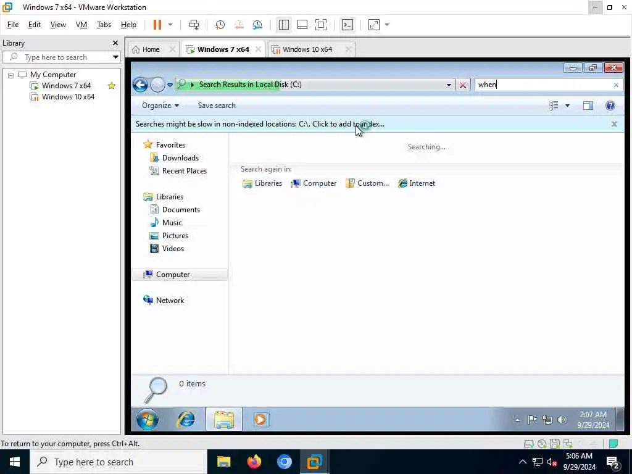Search again in Computer
The image size is (632, 474).
click(314, 183)
